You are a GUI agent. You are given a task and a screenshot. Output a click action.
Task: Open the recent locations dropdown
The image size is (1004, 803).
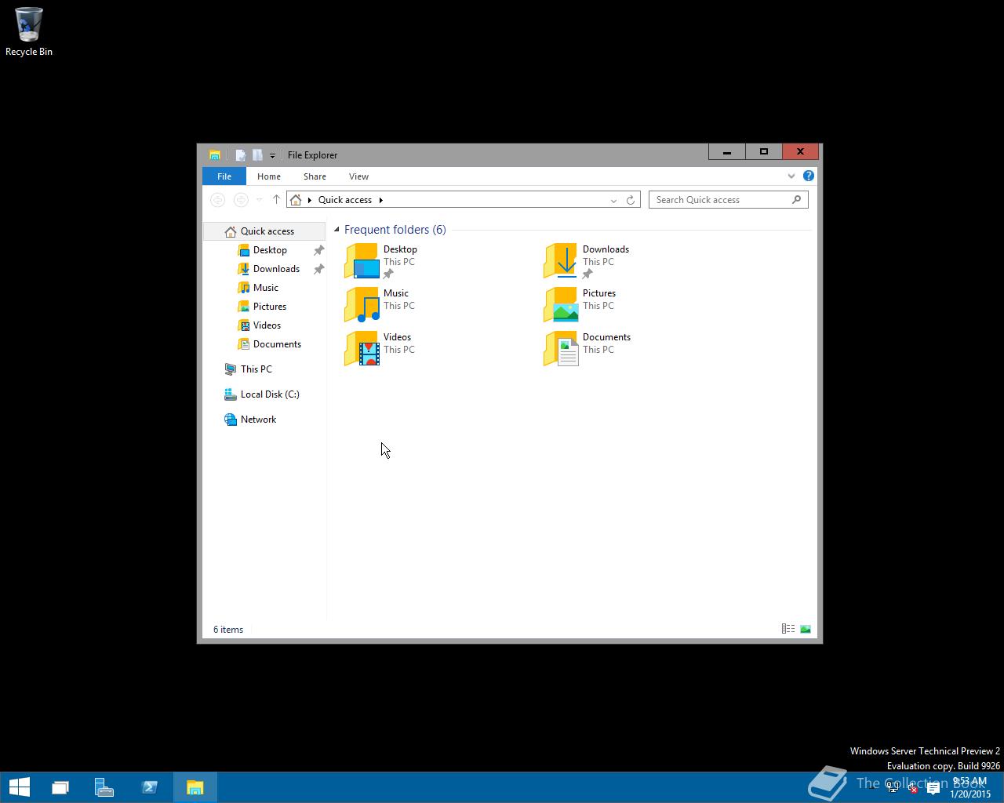point(259,200)
